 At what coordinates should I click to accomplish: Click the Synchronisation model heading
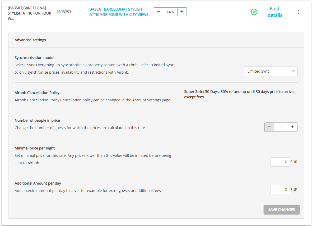pos(34,58)
